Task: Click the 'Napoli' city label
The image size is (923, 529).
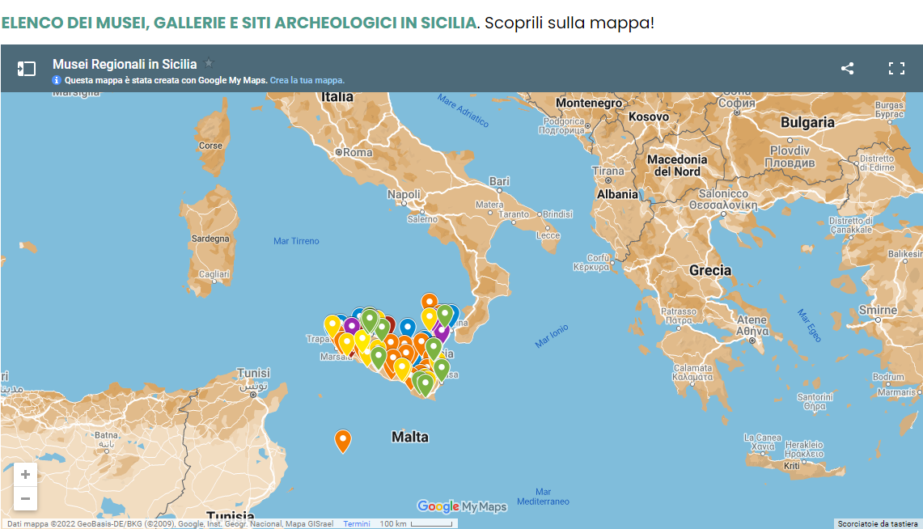Action: (404, 194)
